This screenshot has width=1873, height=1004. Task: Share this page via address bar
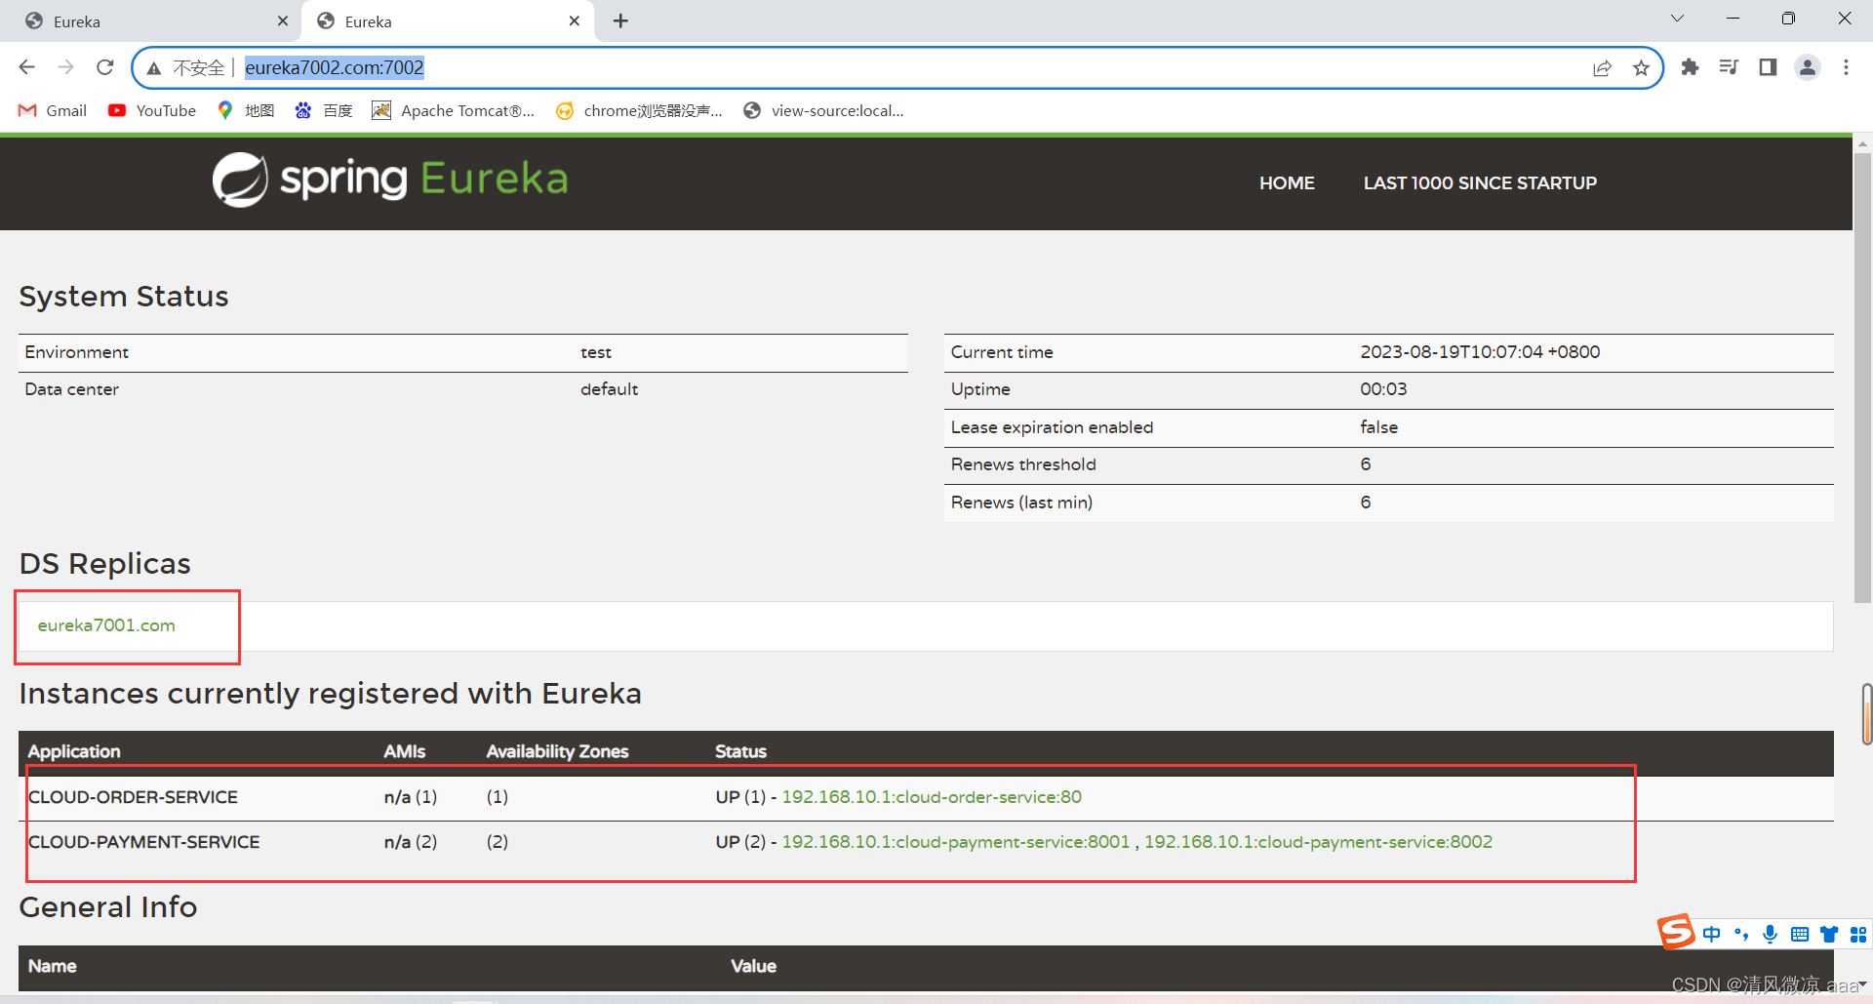click(x=1602, y=67)
